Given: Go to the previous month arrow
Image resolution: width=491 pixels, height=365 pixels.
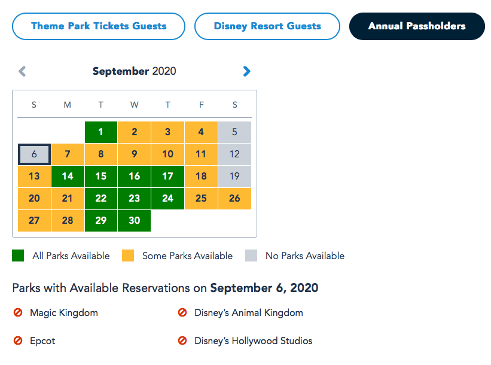Looking at the screenshot, I should point(22,71).
